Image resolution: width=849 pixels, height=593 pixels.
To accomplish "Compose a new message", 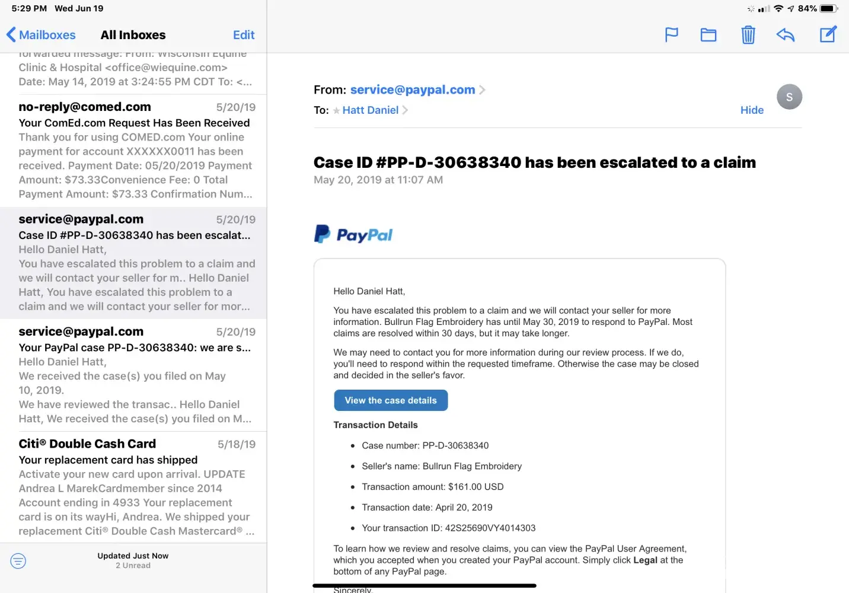I will 828,34.
